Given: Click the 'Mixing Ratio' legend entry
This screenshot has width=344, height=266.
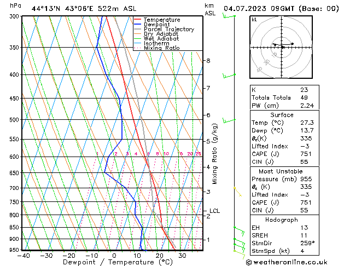Looking at the screenshot, I should point(162,48).
